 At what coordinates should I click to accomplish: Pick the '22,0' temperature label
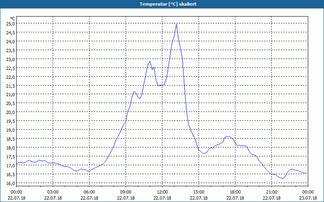[11, 77]
